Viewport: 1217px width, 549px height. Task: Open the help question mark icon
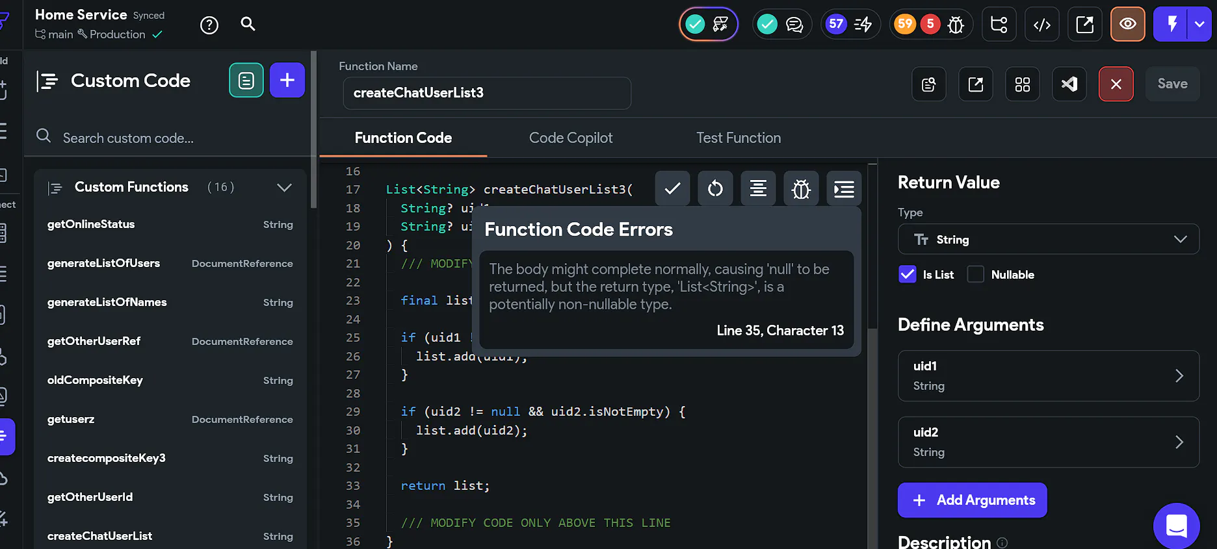click(209, 25)
